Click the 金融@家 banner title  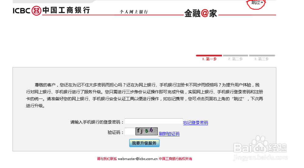click(201, 13)
